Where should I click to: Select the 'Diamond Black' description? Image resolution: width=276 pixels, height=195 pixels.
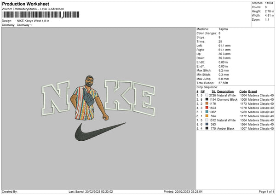pyautogui.click(x=227, y=100)
